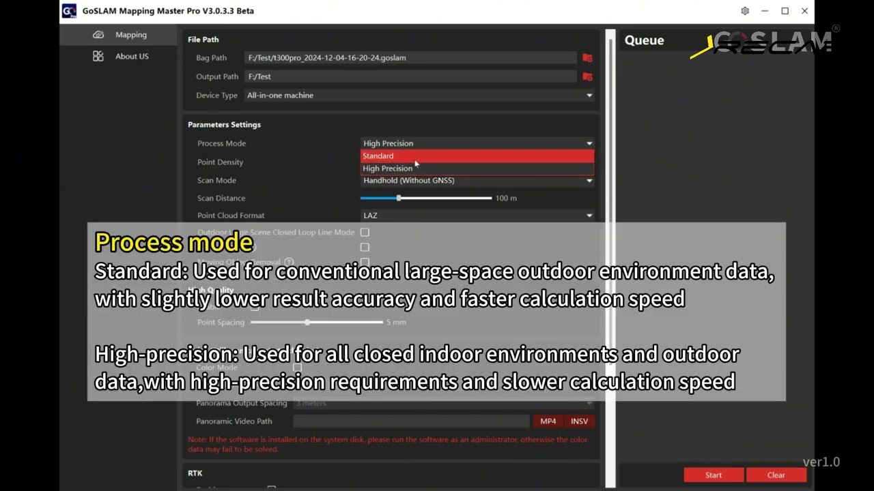Browse for Output Path folder icon
Screen dimensions: 874x491
[x=587, y=76]
